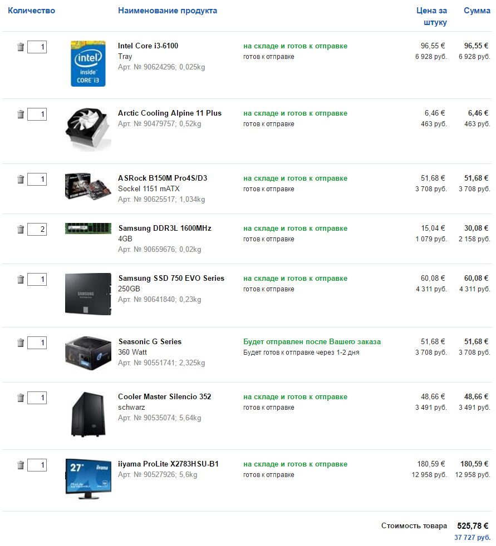Open Cooler Master case thumbnail
This screenshot has height=546, width=496.
pos(88,414)
